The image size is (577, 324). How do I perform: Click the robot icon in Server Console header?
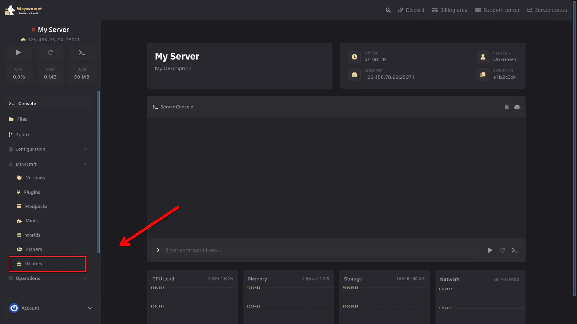point(517,107)
